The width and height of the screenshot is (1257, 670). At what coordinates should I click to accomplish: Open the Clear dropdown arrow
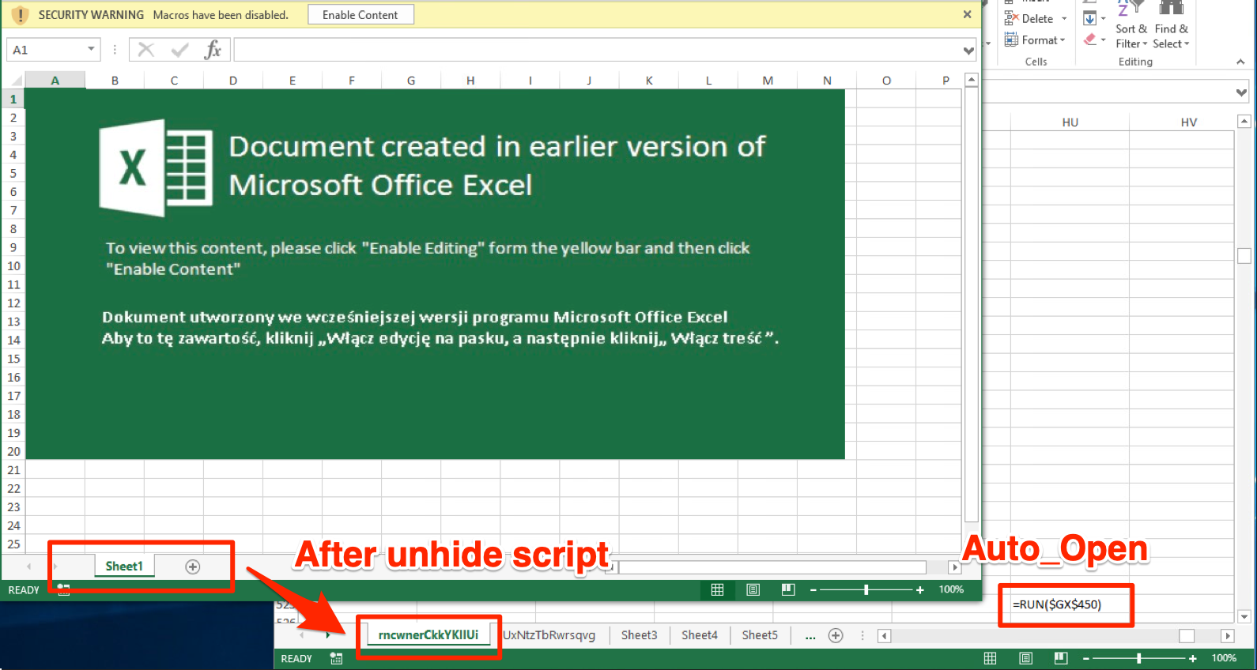(x=1104, y=40)
